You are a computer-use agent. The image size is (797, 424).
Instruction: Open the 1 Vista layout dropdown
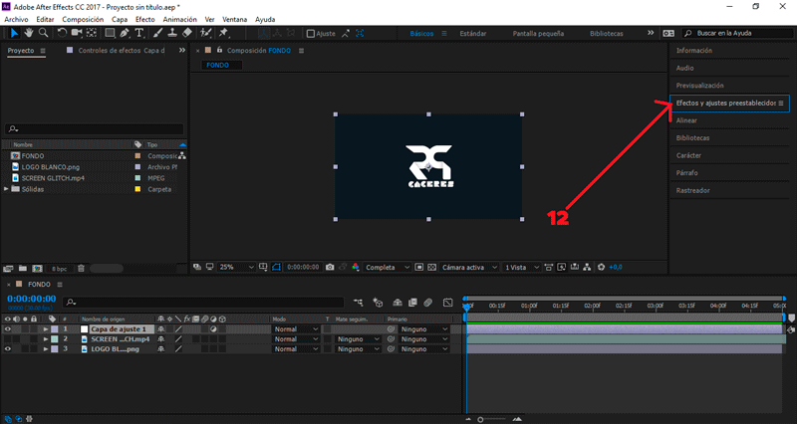point(521,267)
